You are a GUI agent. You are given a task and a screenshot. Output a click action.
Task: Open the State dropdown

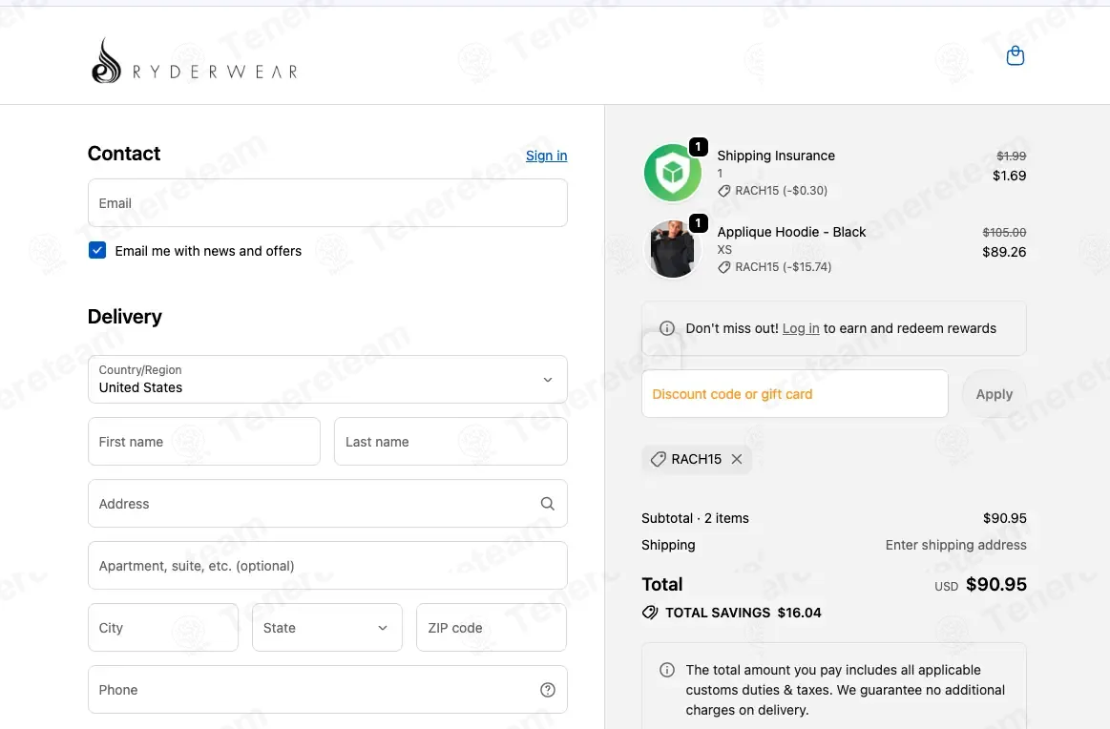(327, 627)
